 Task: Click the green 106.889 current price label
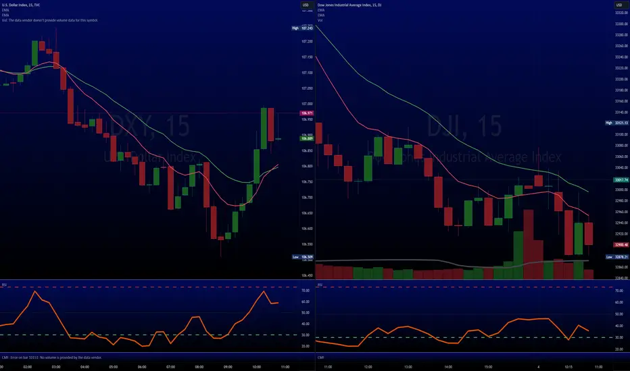tap(307, 138)
